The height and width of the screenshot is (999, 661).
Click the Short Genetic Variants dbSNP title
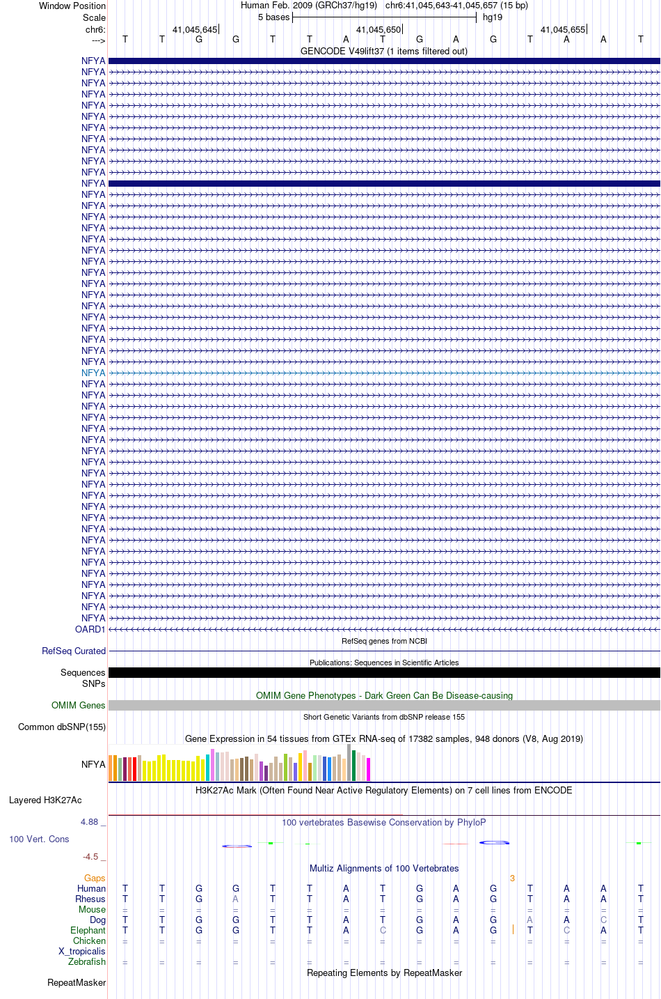[x=384, y=717]
